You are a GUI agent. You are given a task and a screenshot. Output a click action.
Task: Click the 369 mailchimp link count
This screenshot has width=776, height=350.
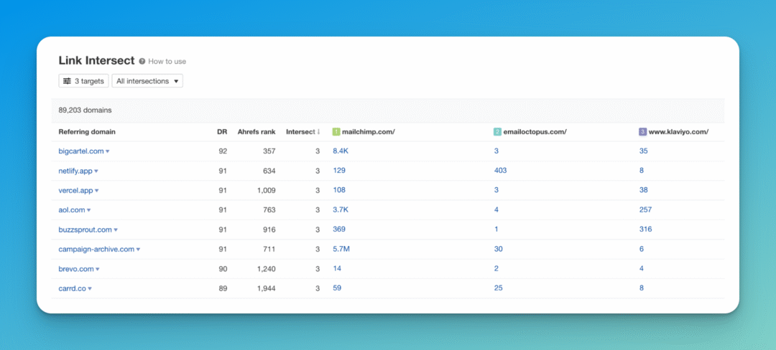tap(339, 229)
